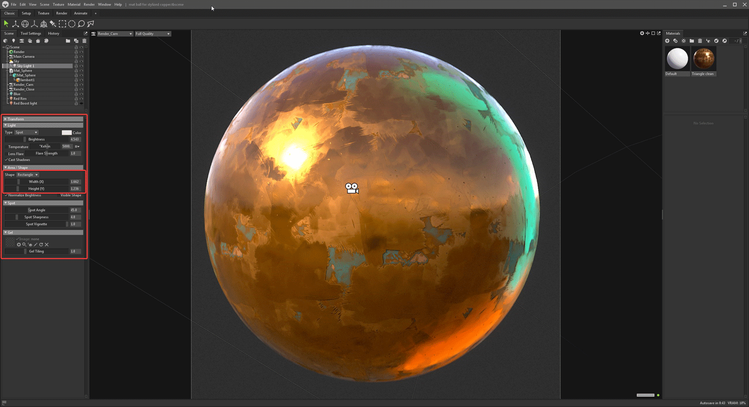Enable the Lens Flare checkbox
Viewport: 749px width, 407px height.
click(6, 154)
